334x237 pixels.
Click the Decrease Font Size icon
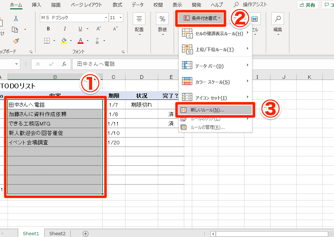click(x=115, y=29)
